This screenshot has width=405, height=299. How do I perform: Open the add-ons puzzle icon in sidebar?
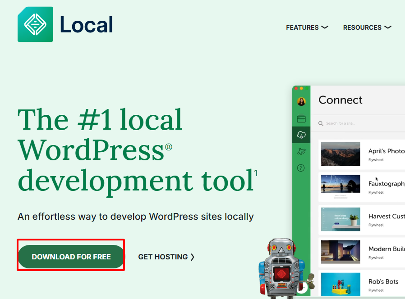click(x=301, y=151)
